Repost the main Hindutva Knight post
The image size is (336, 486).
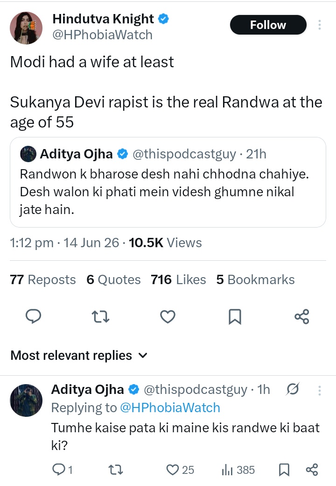pos(100,317)
